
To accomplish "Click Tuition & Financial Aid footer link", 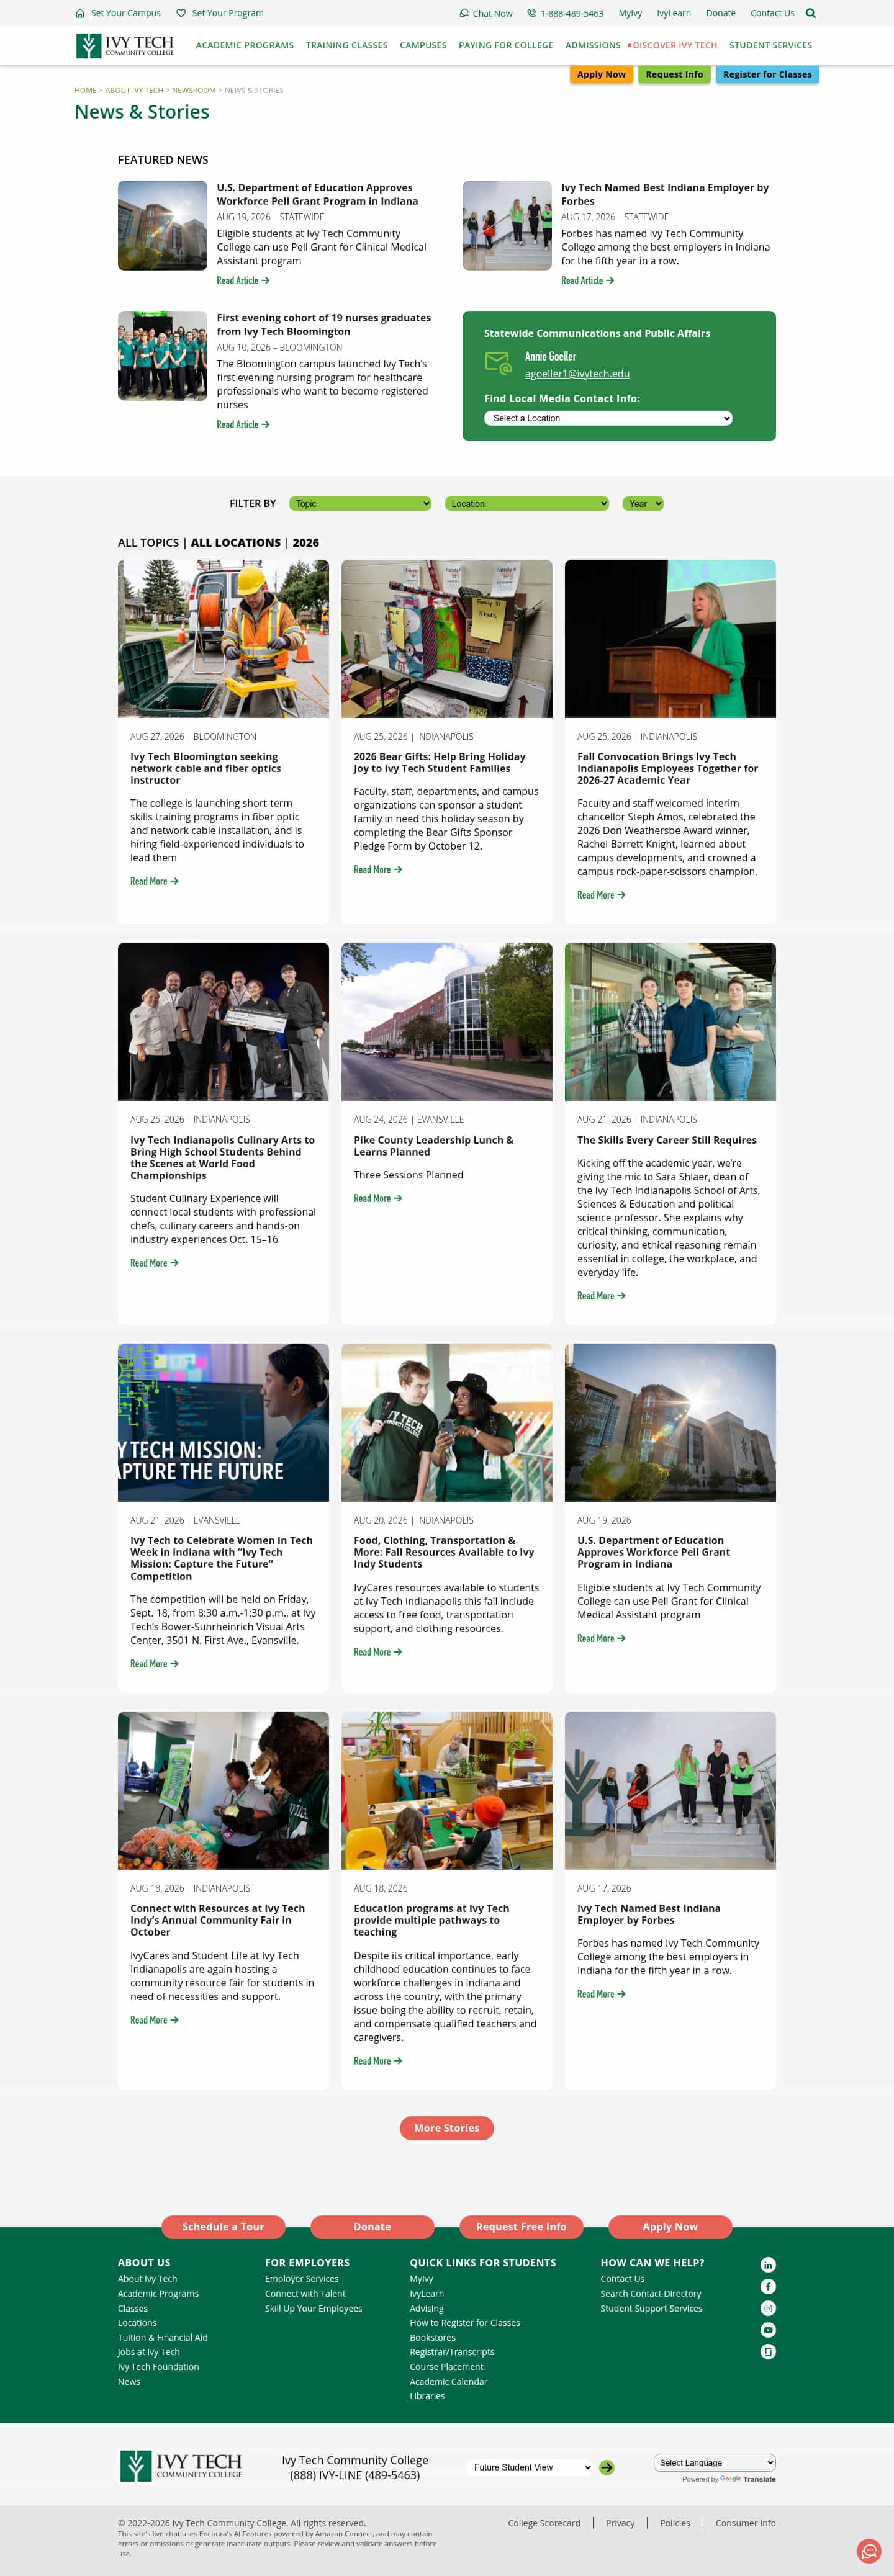I will 163,2337.
